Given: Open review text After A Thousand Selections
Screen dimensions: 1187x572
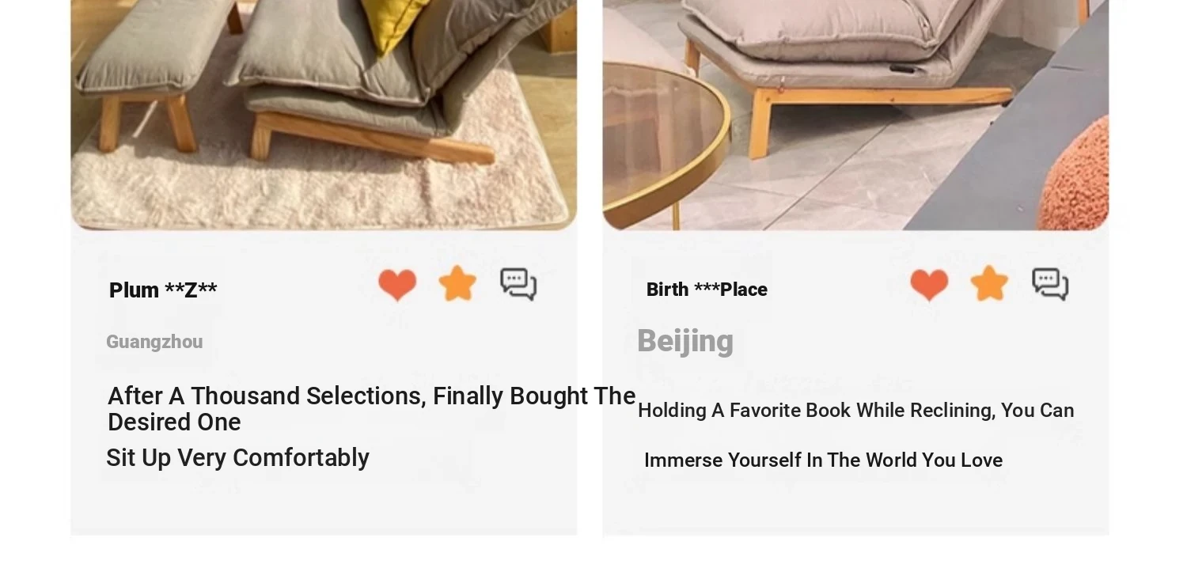Looking at the screenshot, I should tap(372, 409).
